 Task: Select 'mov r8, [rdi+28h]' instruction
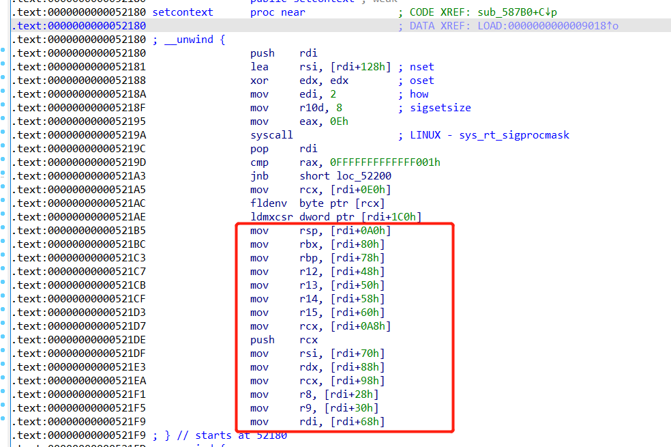coord(314,394)
